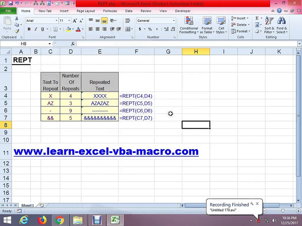This screenshot has height=226, width=302.
Task: Click the Cut scissors icon
Action: 17,19
